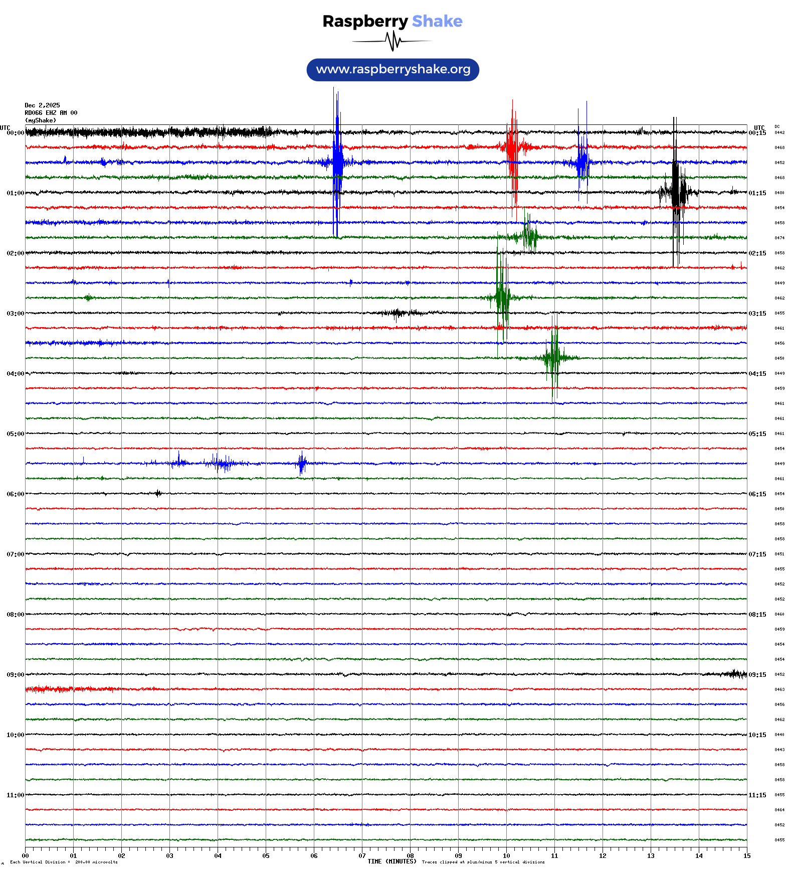Select the 03:00 time label on left axis
The image size is (787, 869).
click(x=15, y=314)
